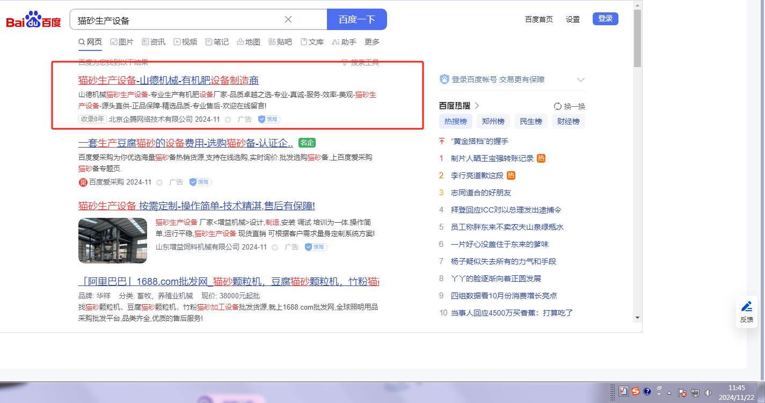Click the Sogou input method tray icon
Image resolution: width=765 pixels, height=403 pixels.
[636, 391]
